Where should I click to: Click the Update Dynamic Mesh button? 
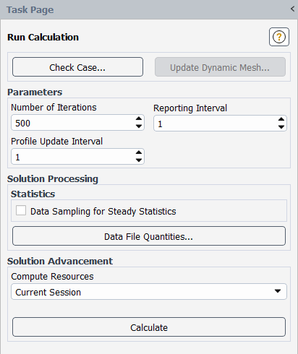pos(220,67)
